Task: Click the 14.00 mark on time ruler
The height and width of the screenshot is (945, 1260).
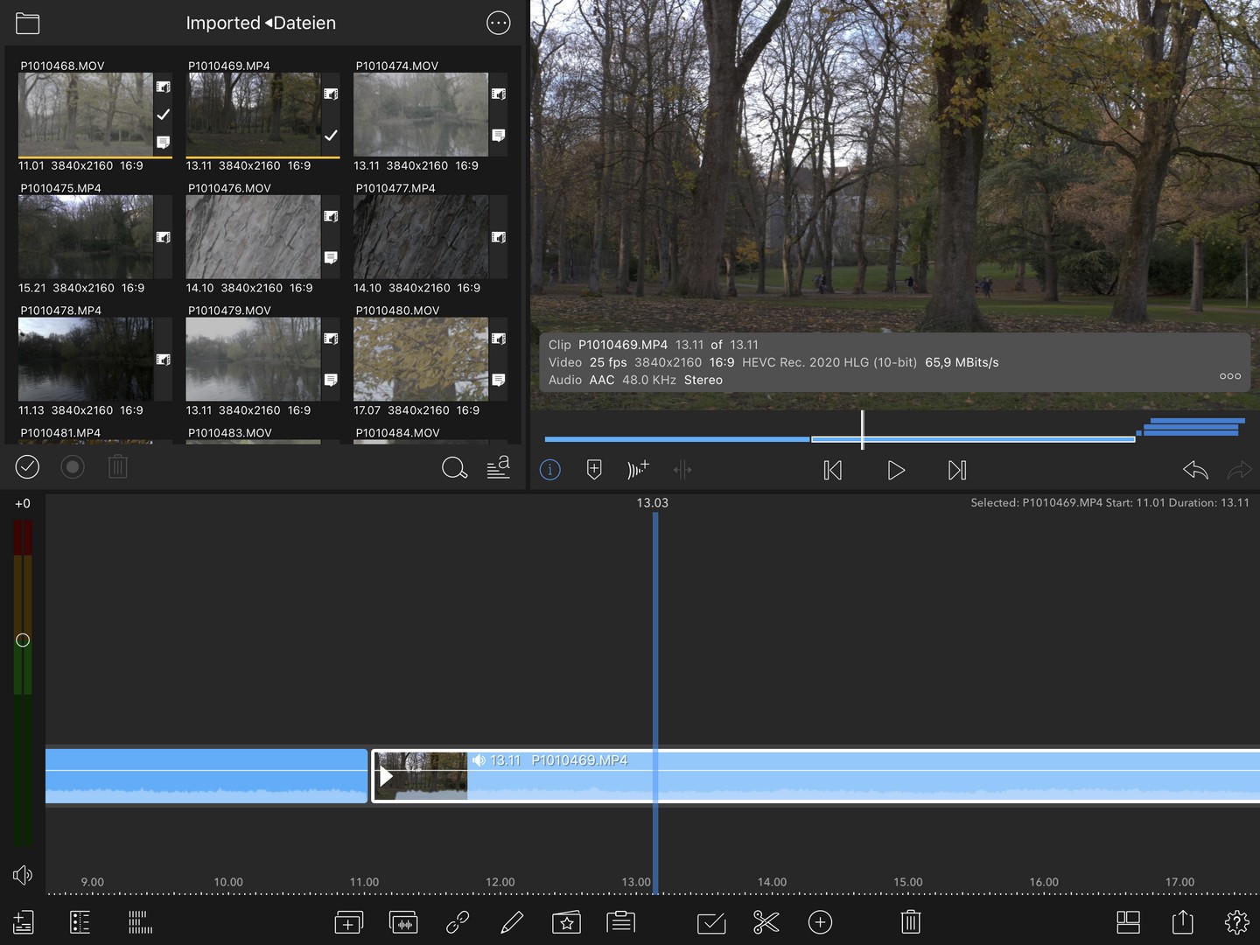Action: pyautogui.click(x=772, y=882)
